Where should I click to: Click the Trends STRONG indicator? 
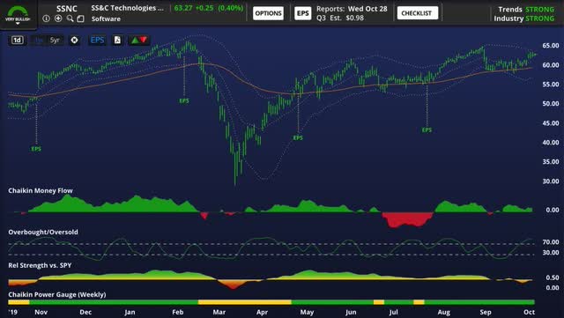[526, 10]
